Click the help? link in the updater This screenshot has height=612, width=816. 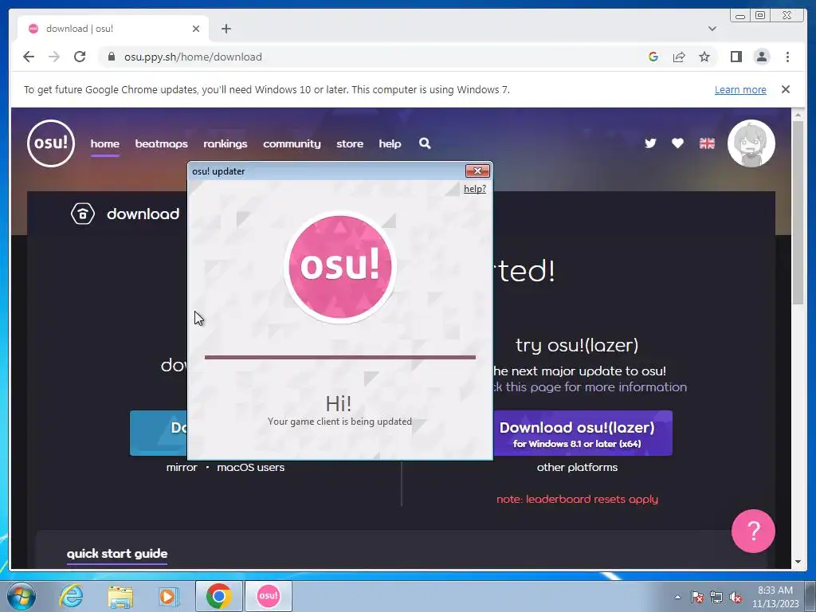click(x=475, y=189)
